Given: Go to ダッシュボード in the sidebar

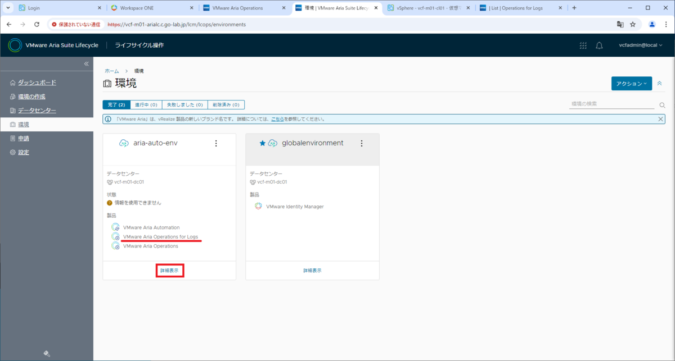Looking at the screenshot, I should pyautogui.click(x=37, y=83).
